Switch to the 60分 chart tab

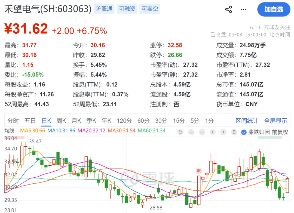coord(143,121)
